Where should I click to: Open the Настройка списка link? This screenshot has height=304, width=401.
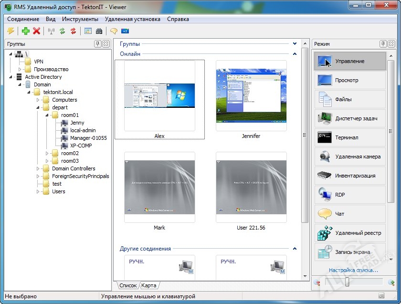coord(353,271)
